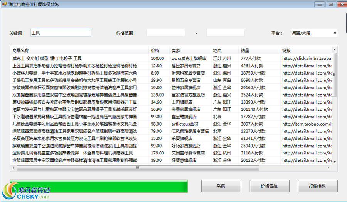Click sales cell 101143人付款

coord(254,110)
